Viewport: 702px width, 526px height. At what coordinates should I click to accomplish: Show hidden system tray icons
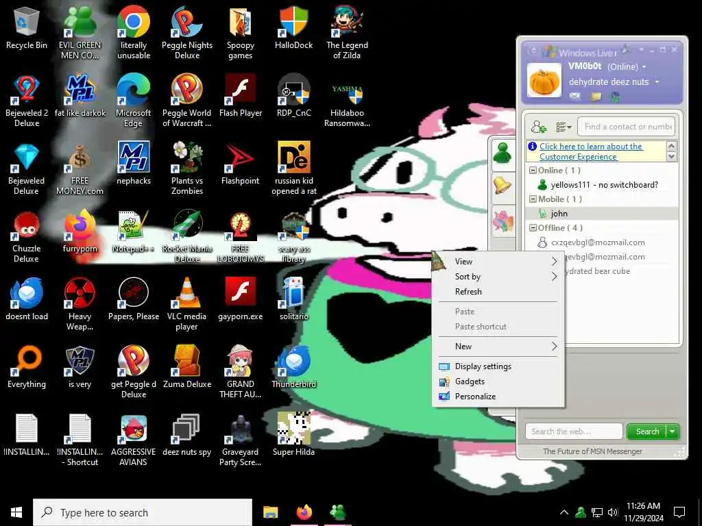click(564, 512)
